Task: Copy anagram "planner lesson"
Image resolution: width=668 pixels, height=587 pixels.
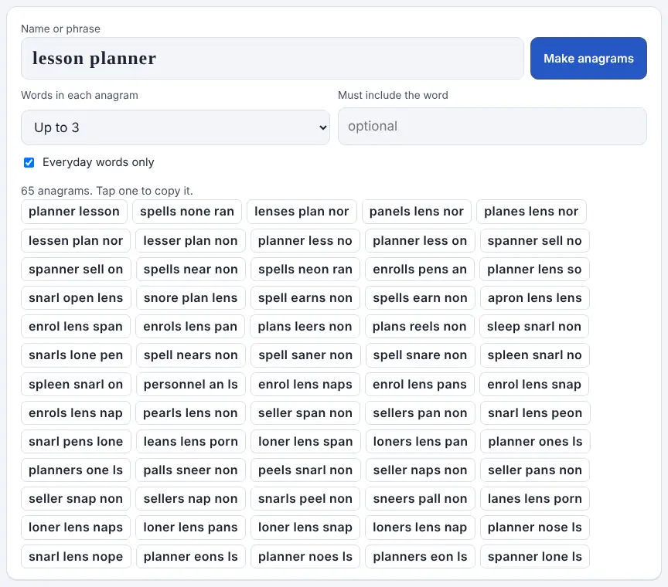Action: point(74,212)
